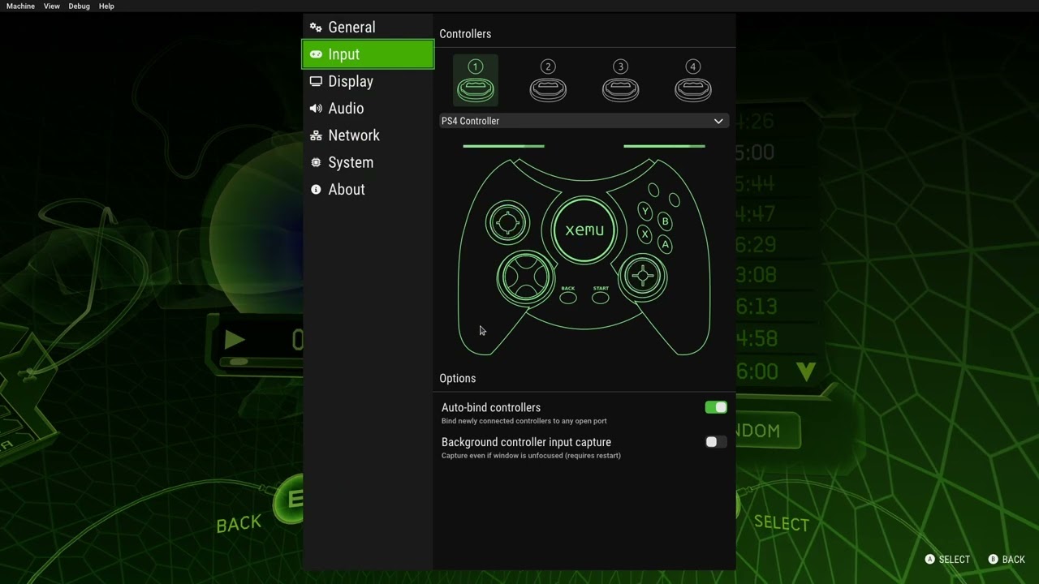The height and width of the screenshot is (584, 1039).
Task: Click the upper small button above Y
Action: click(653, 191)
